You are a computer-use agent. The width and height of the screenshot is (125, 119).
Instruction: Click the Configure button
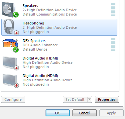coord(13,99)
